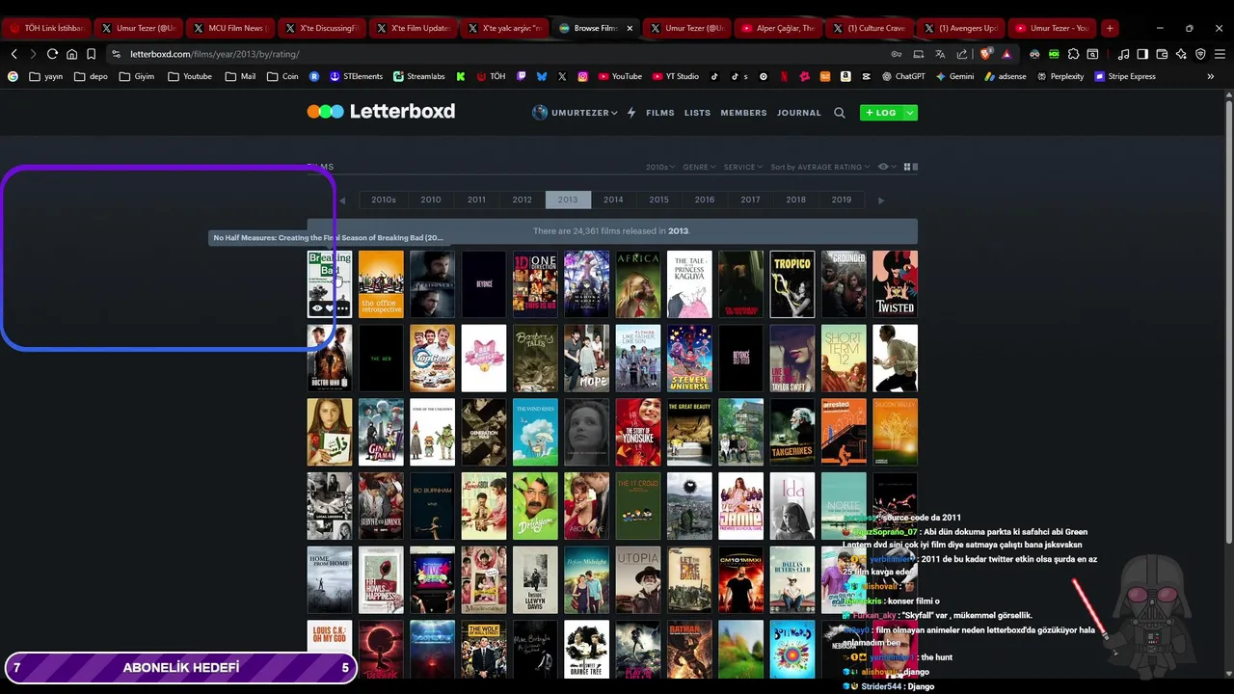Viewport: 1234px width, 694px height.
Task: Open The Tale of Princess Kaguya poster
Action: [x=689, y=284]
